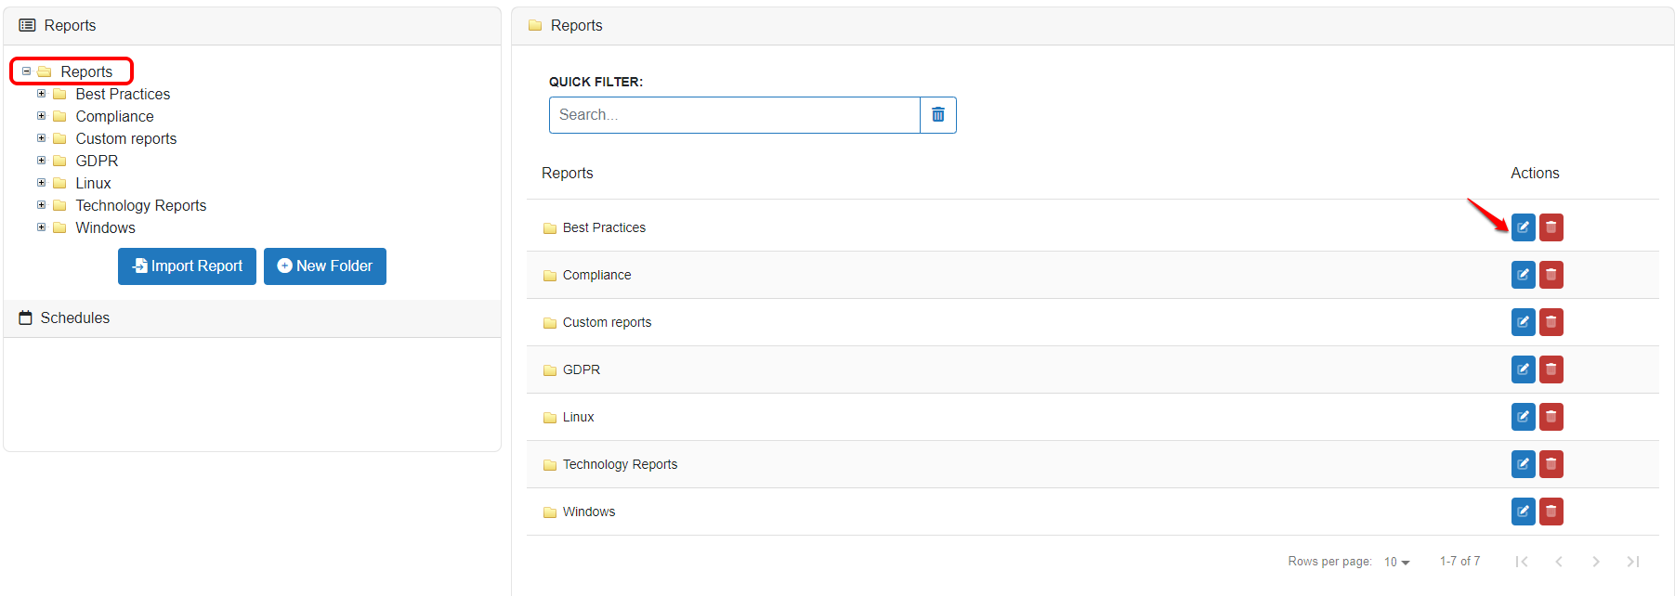Expand the Compliance tree node
This screenshot has width=1675, height=596.
tap(41, 115)
